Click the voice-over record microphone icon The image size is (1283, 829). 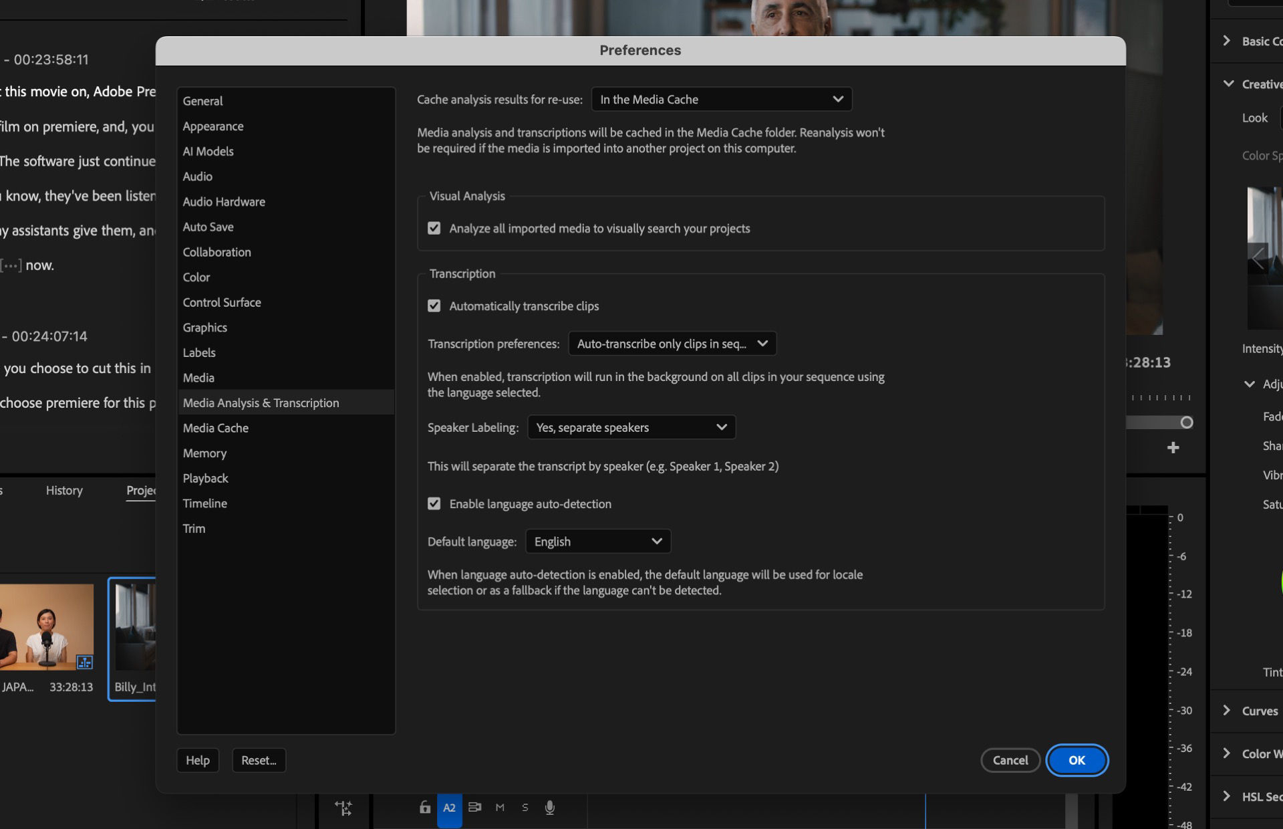tap(549, 808)
